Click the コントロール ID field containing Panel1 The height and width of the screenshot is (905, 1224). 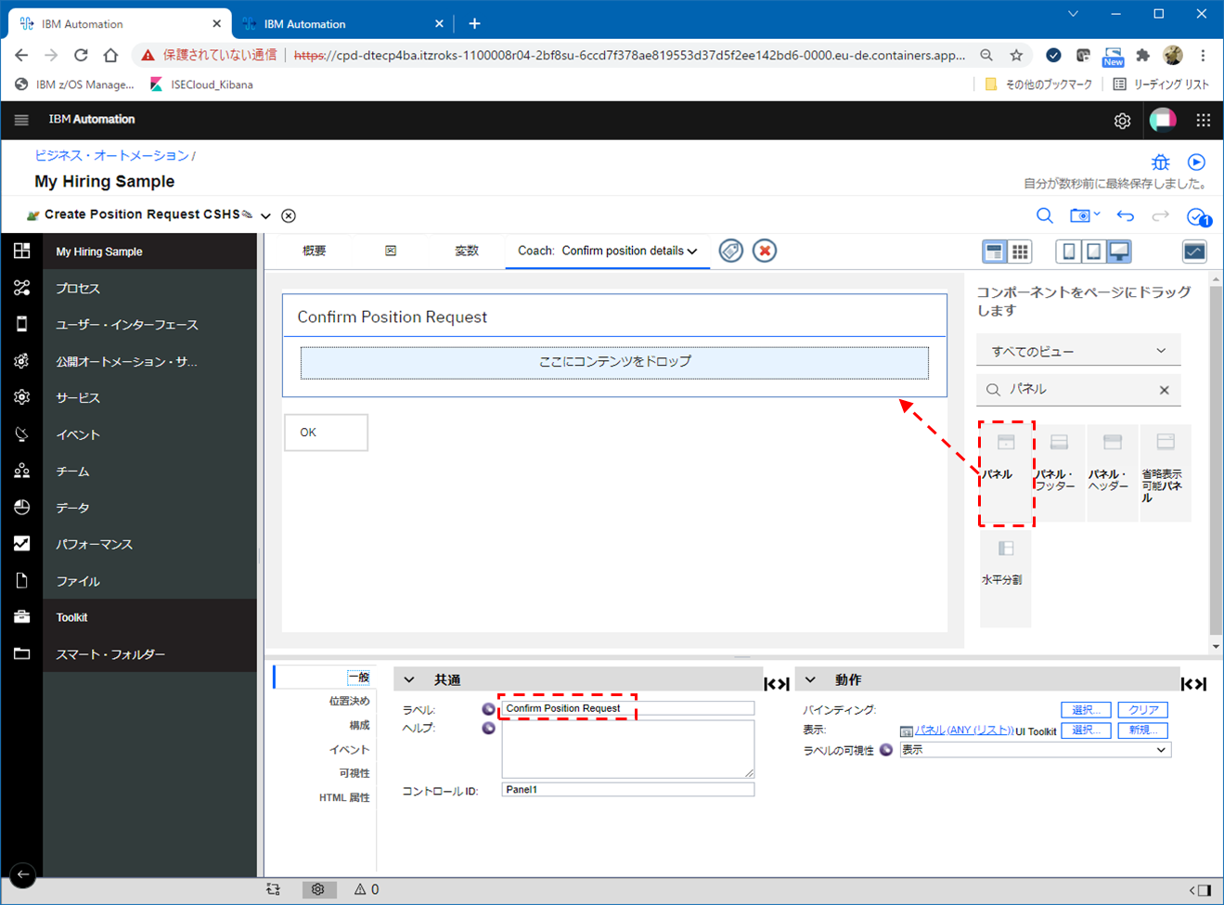point(627,790)
